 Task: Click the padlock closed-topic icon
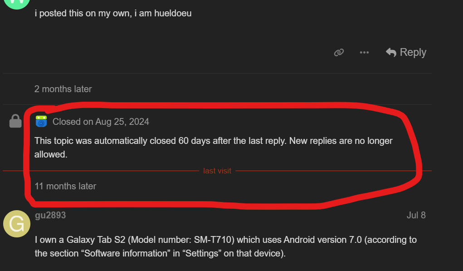tap(16, 121)
